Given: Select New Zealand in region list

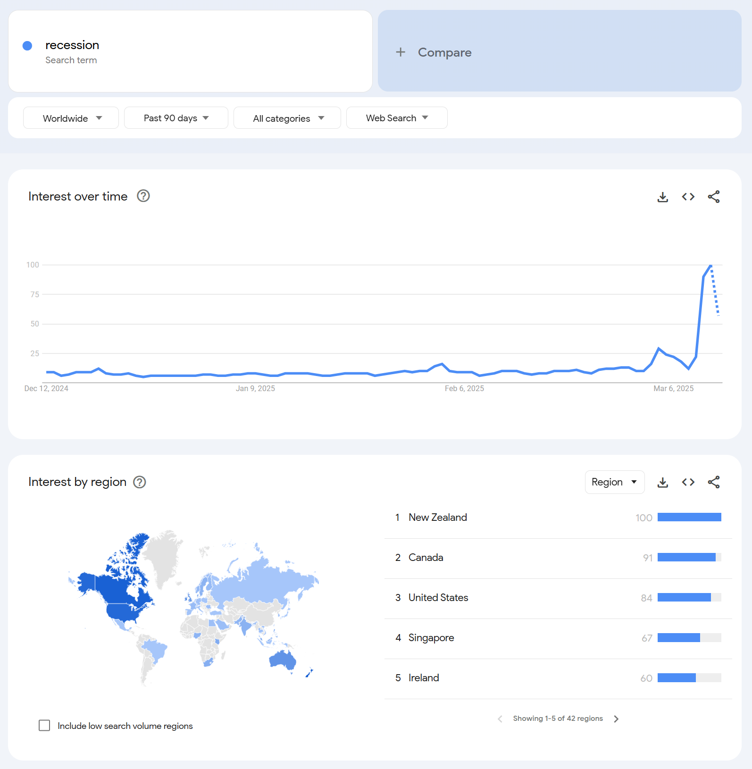Looking at the screenshot, I should pos(438,518).
